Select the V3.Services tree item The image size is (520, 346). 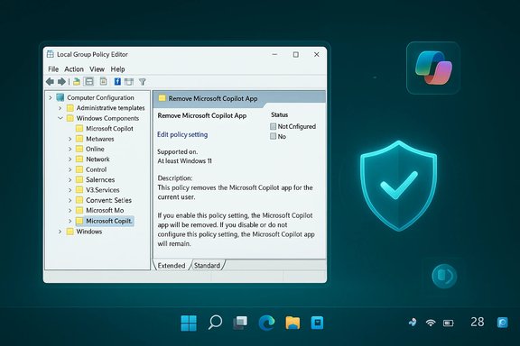[x=103, y=190]
